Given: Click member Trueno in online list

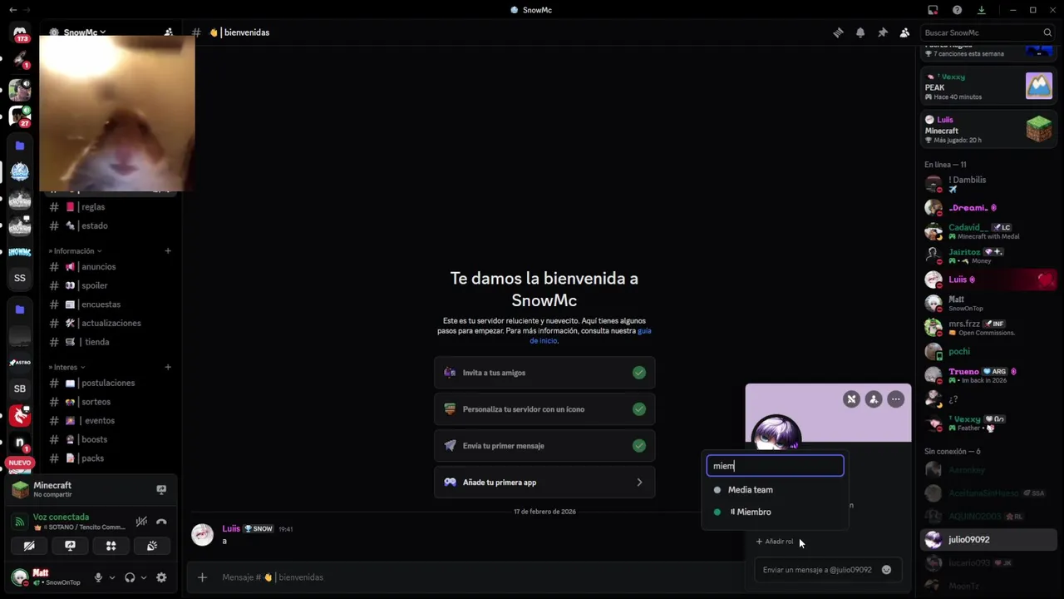Looking at the screenshot, I should tap(989, 375).
